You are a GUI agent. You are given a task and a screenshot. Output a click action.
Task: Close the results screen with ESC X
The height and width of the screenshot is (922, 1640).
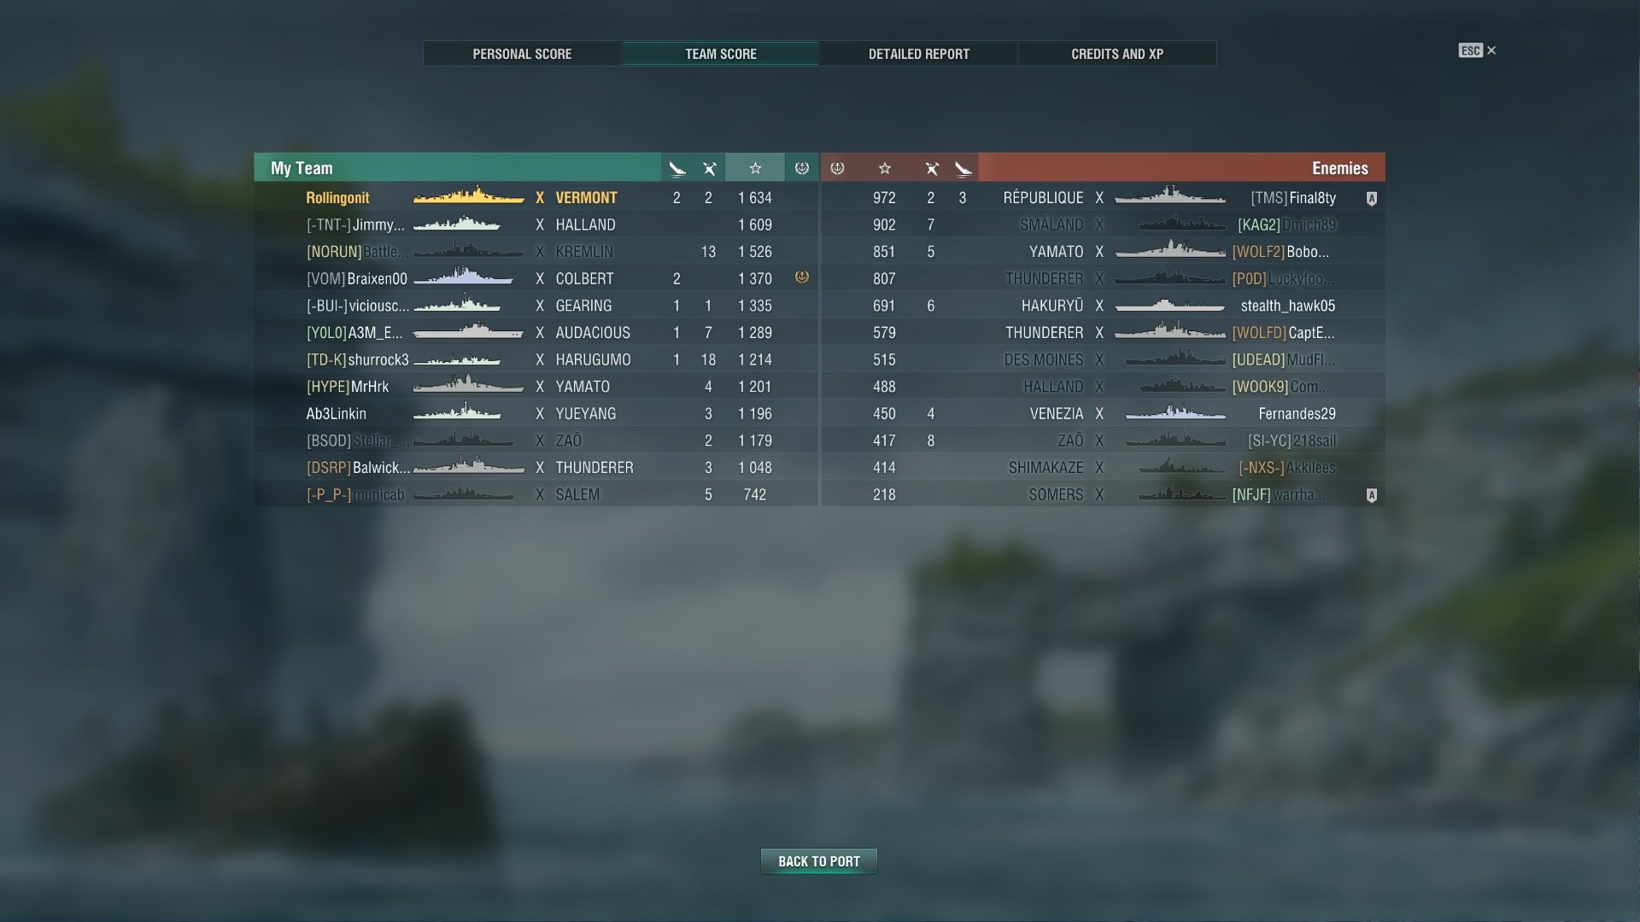click(1478, 50)
